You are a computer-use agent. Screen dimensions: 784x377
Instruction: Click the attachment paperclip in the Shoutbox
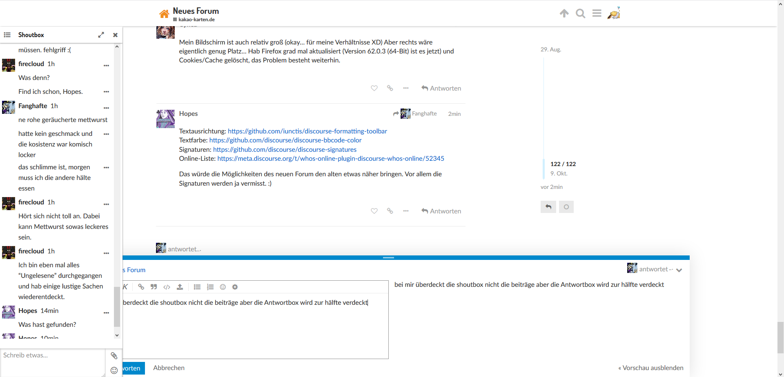[x=114, y=355]
